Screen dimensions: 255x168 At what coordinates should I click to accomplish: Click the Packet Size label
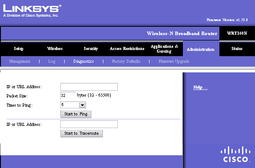pyautogui.click(x=17, y=96)
